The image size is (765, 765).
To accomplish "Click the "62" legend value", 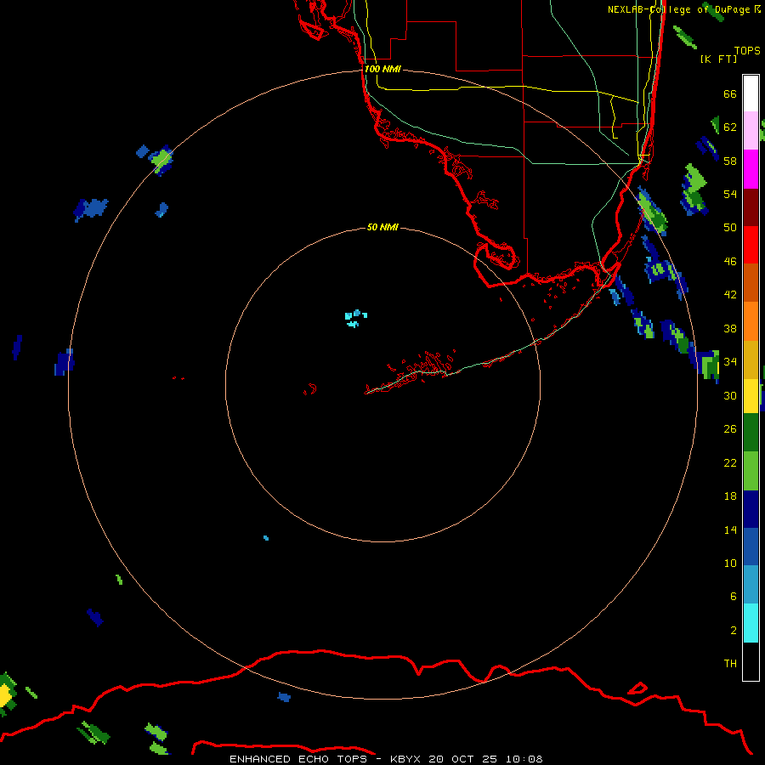I will (x=730, y=127).
